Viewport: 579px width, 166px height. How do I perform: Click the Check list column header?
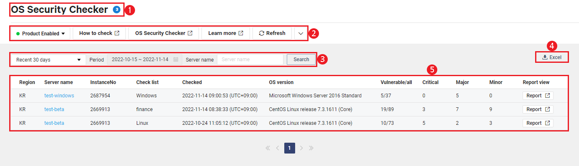(x=148, y=82)
